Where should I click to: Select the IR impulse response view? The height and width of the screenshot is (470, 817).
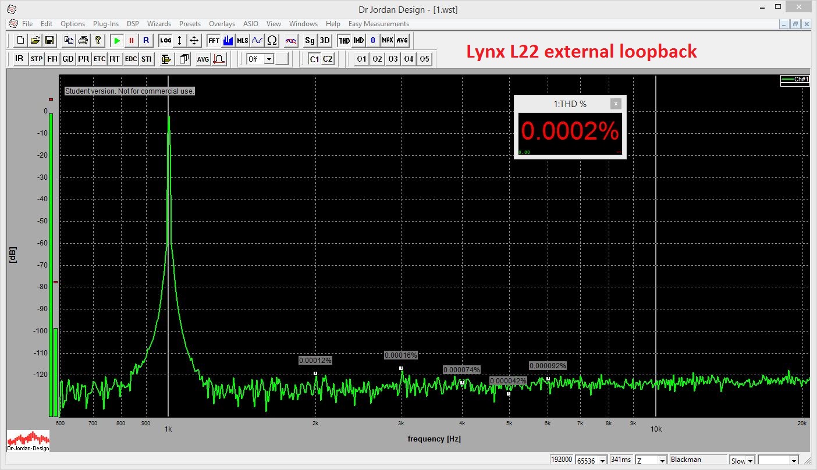19,59
